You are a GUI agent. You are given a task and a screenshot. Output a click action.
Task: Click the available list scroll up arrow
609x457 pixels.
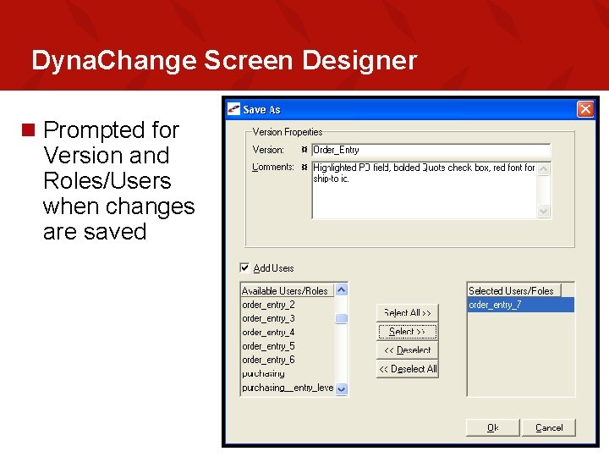341,290
